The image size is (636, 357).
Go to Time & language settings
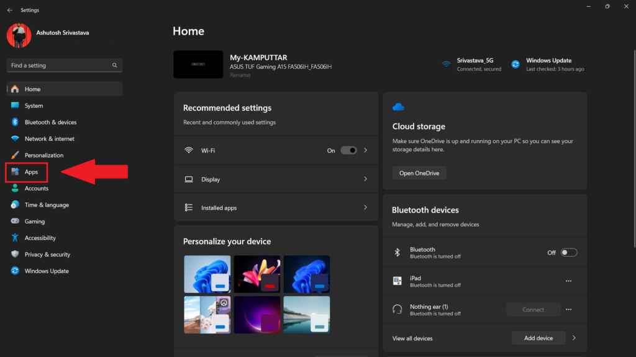[x=47, y=205]
